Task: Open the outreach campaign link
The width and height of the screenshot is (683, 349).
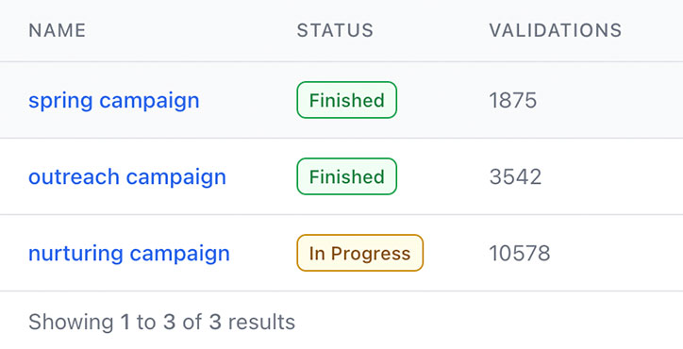Action: 127,177
